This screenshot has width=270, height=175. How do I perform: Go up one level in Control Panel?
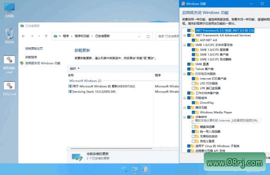point(46,36)
